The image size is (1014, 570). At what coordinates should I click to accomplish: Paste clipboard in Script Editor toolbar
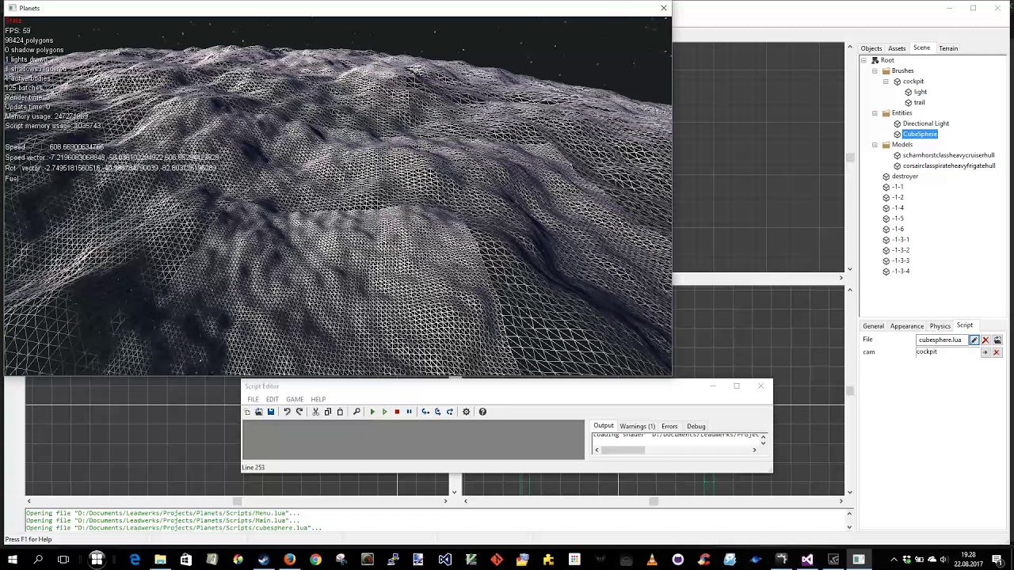[340, 412]
